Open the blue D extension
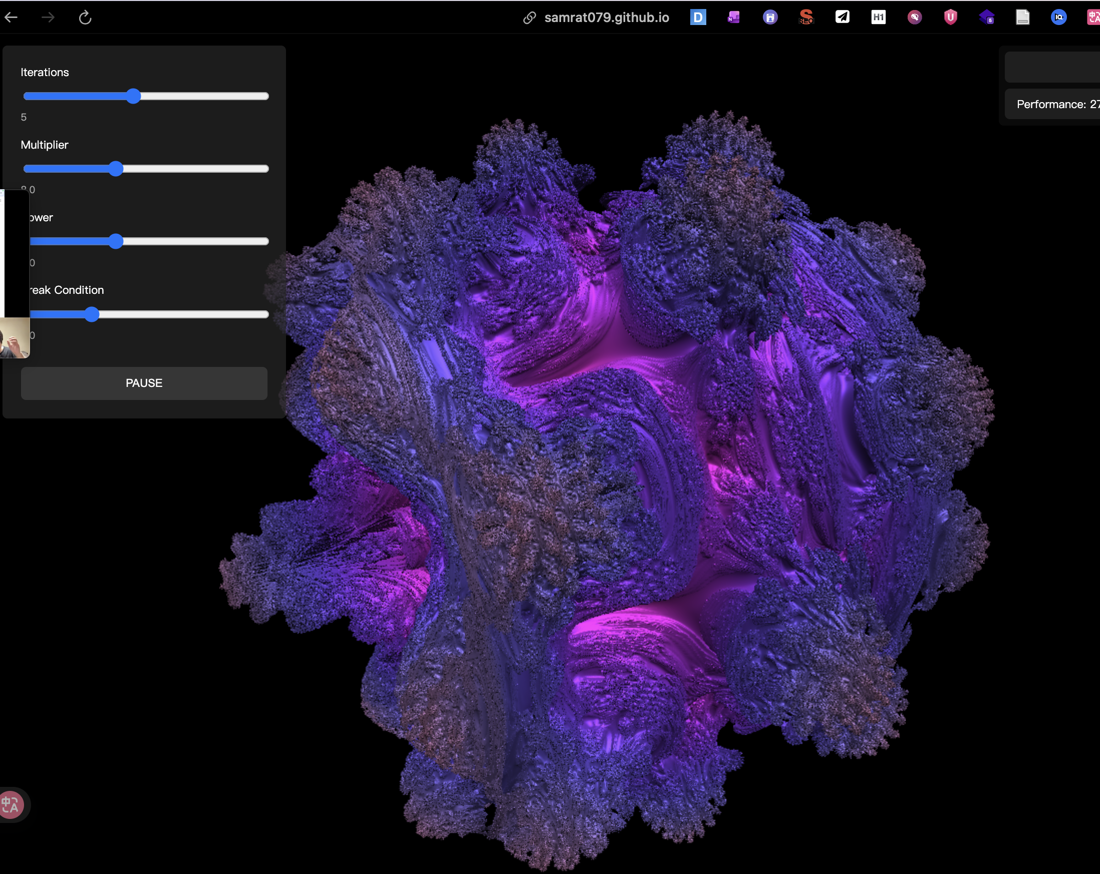 (x=697, y=18)
